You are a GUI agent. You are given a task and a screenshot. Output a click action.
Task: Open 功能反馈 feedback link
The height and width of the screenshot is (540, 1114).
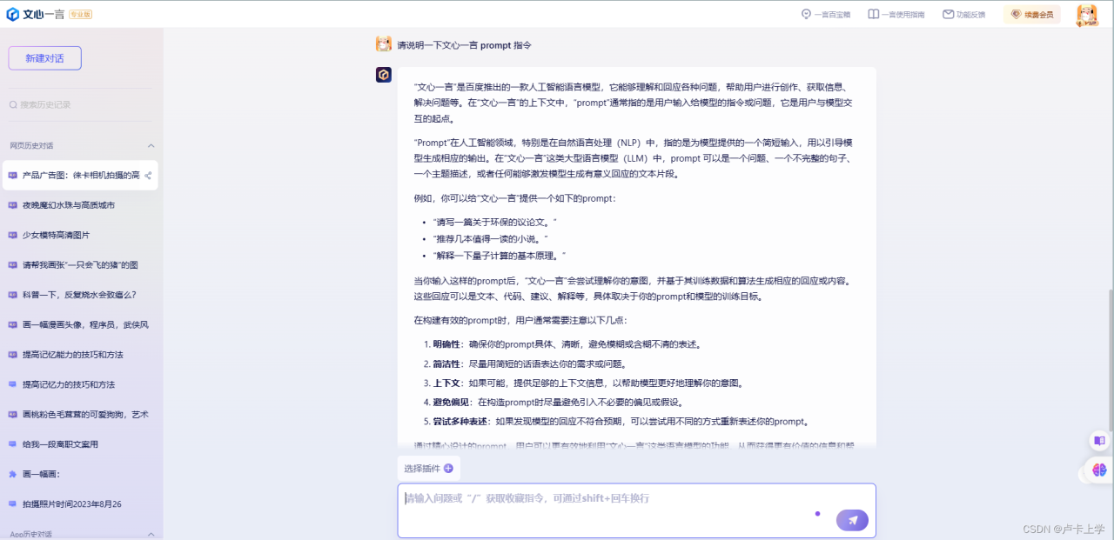[x=964, y=14]
